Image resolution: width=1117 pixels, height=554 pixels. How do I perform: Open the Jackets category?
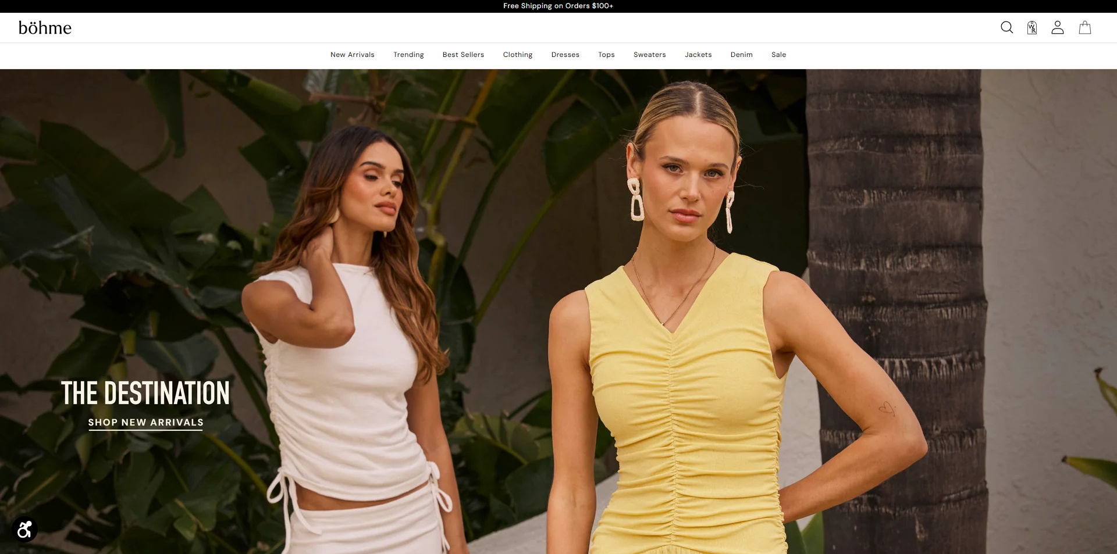click(x=698, y=55)
